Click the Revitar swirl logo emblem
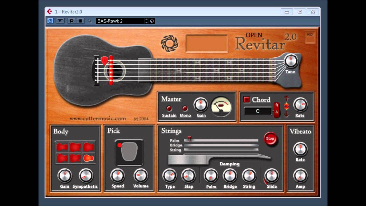The height and width of the screenshot is (206, 366). click(170, 43)
